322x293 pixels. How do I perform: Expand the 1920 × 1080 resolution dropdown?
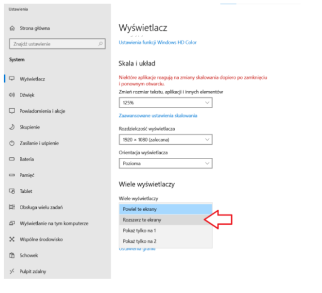point(166,140)
